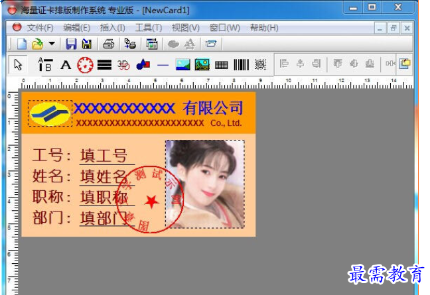The width and height of the screenshot is (430, 295).
Task: Restore the NewCard1 document window
Action: pos(394,28)
